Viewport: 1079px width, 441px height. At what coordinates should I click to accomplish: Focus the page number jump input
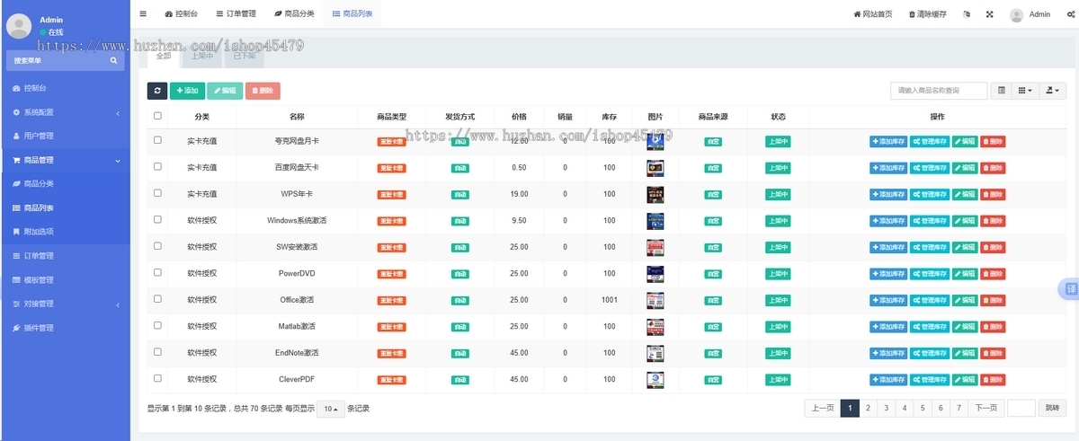(1021, 408)
